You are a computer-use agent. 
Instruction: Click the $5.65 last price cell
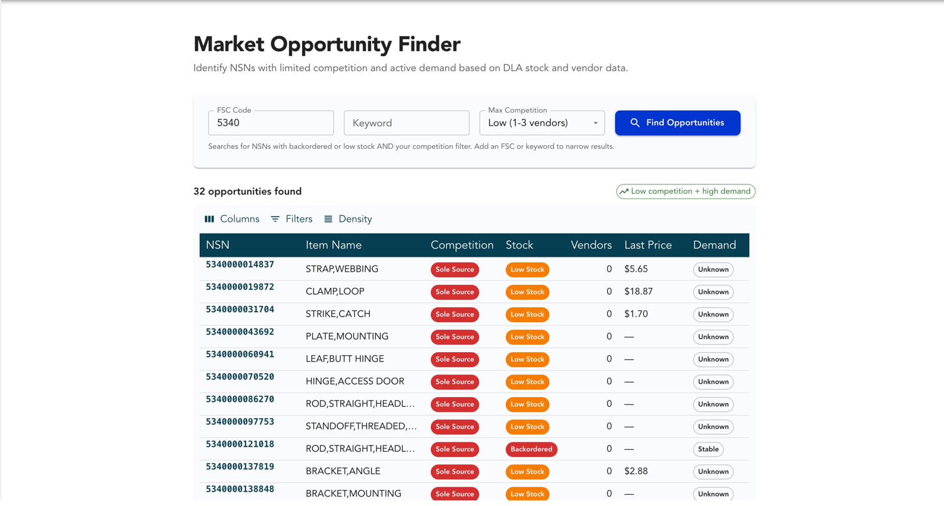click(636, 269)
